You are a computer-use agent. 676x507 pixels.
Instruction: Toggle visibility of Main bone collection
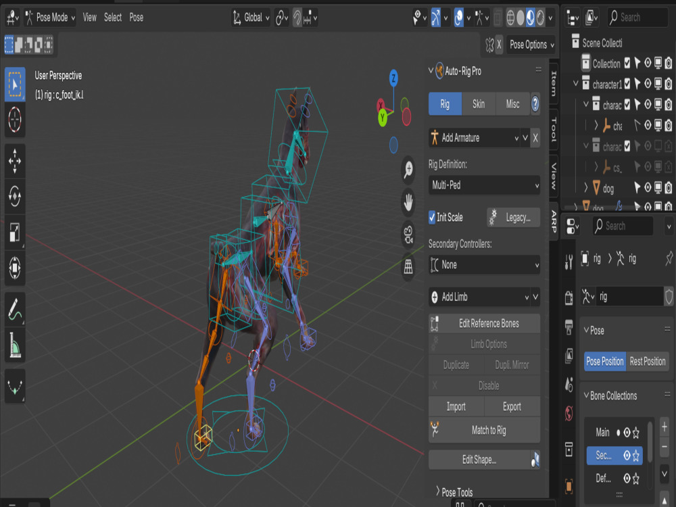(627, 433)
